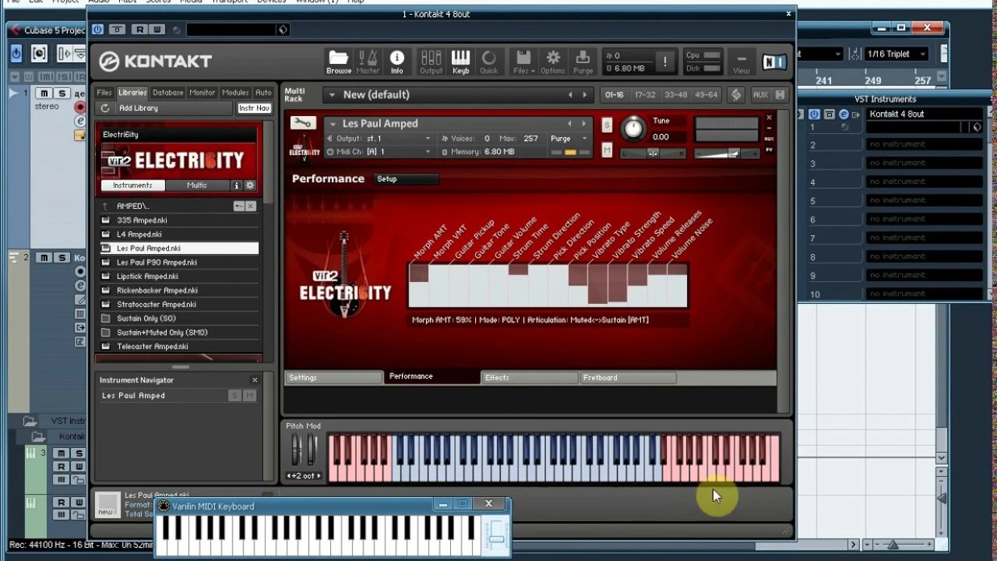
Task: Click the Write automation W button
Action: click(x=156, y=30)
